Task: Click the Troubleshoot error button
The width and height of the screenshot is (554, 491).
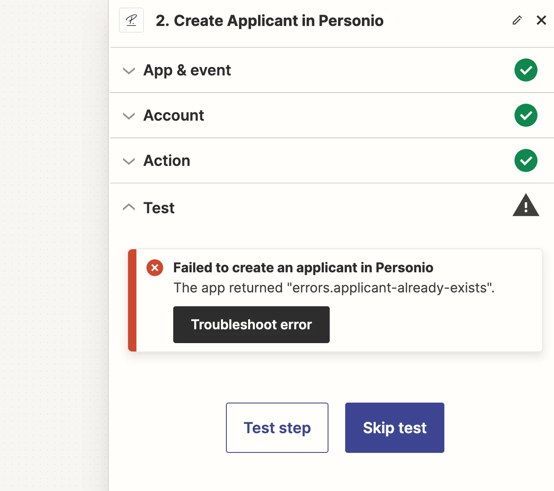Action: point(251,325)
